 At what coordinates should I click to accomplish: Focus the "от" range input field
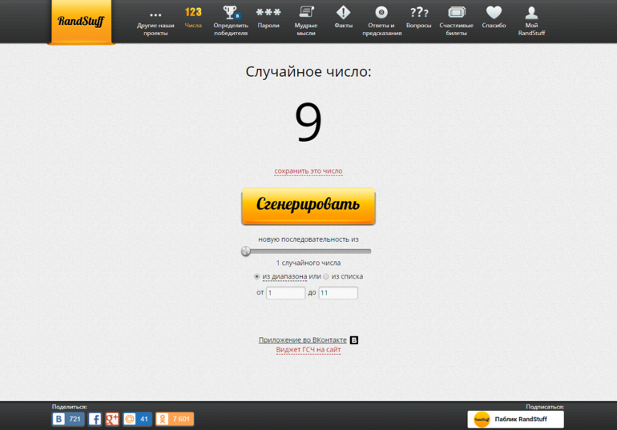(286, 293)
